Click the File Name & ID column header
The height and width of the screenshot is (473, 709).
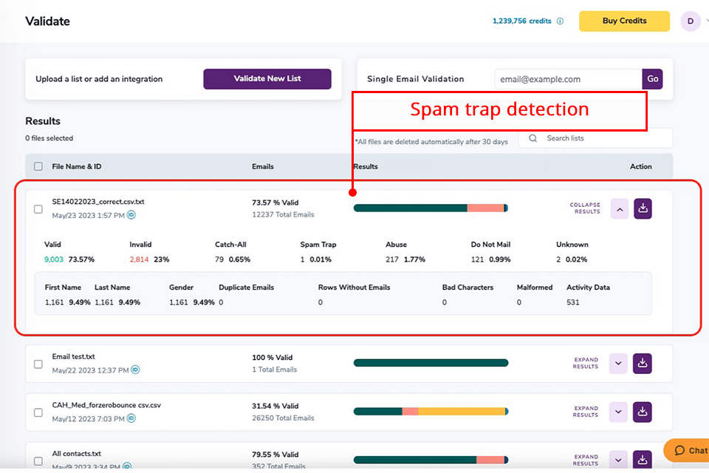pyautogui.click(x=77, y=167)
